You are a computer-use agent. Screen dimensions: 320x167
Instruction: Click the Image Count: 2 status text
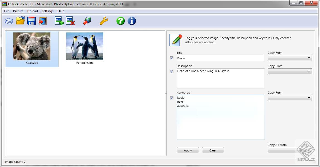tap(15, 162)
